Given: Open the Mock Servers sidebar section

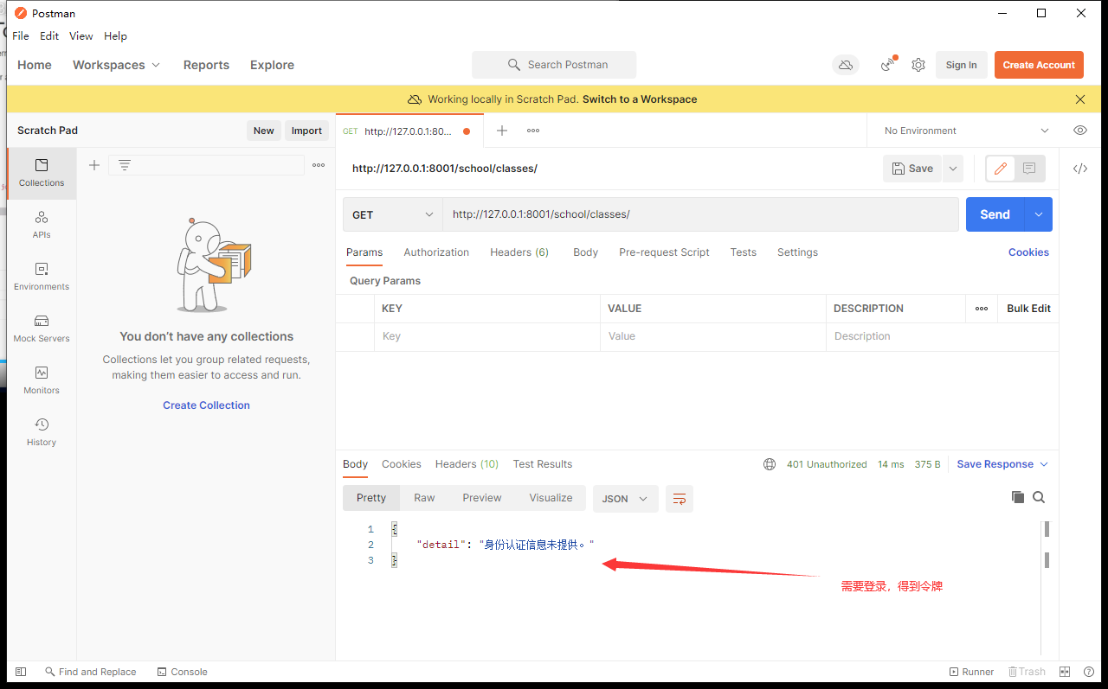Looking at the screenshot, I should click(x=42, y=329).
